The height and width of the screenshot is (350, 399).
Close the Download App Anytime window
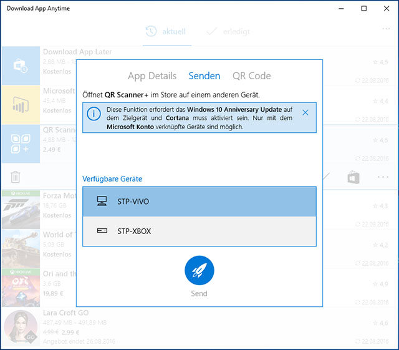click(x=387, y=8)
